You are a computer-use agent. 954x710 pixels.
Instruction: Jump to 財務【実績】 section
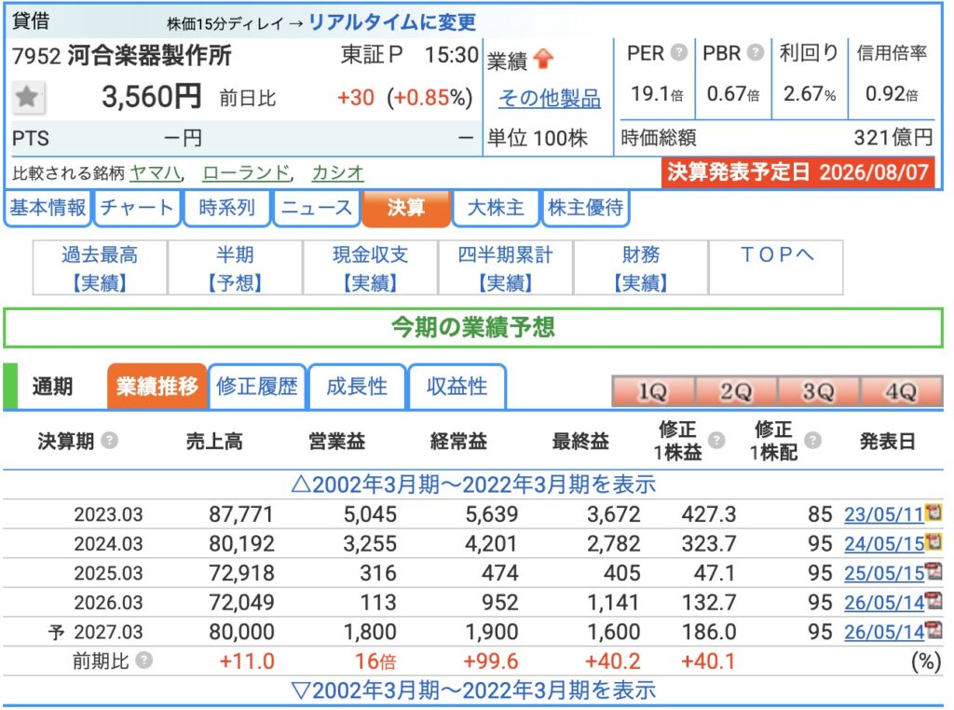[x=641, y=267]
